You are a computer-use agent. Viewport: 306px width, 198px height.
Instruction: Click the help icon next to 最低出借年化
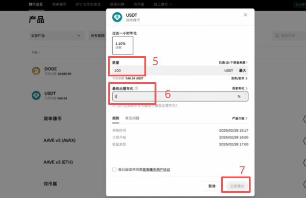point(136,88)
